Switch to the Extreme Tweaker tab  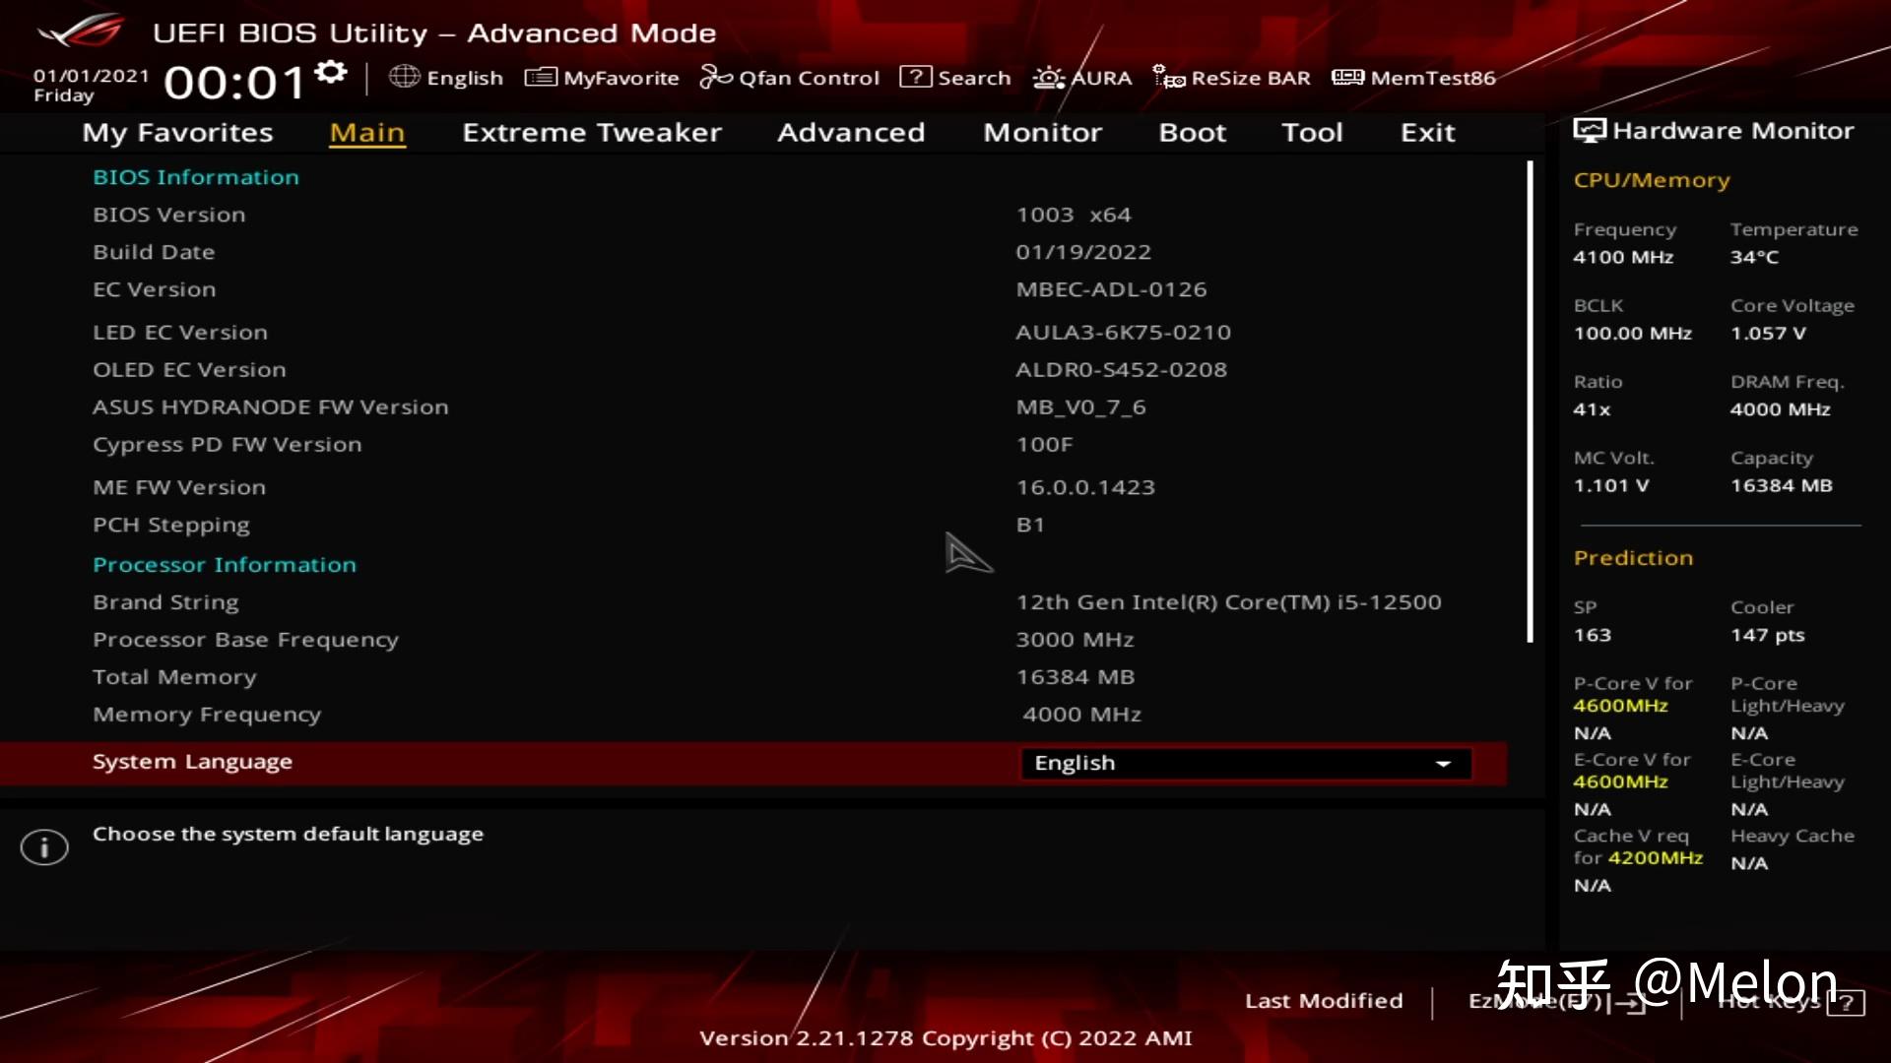coord(591,132)
